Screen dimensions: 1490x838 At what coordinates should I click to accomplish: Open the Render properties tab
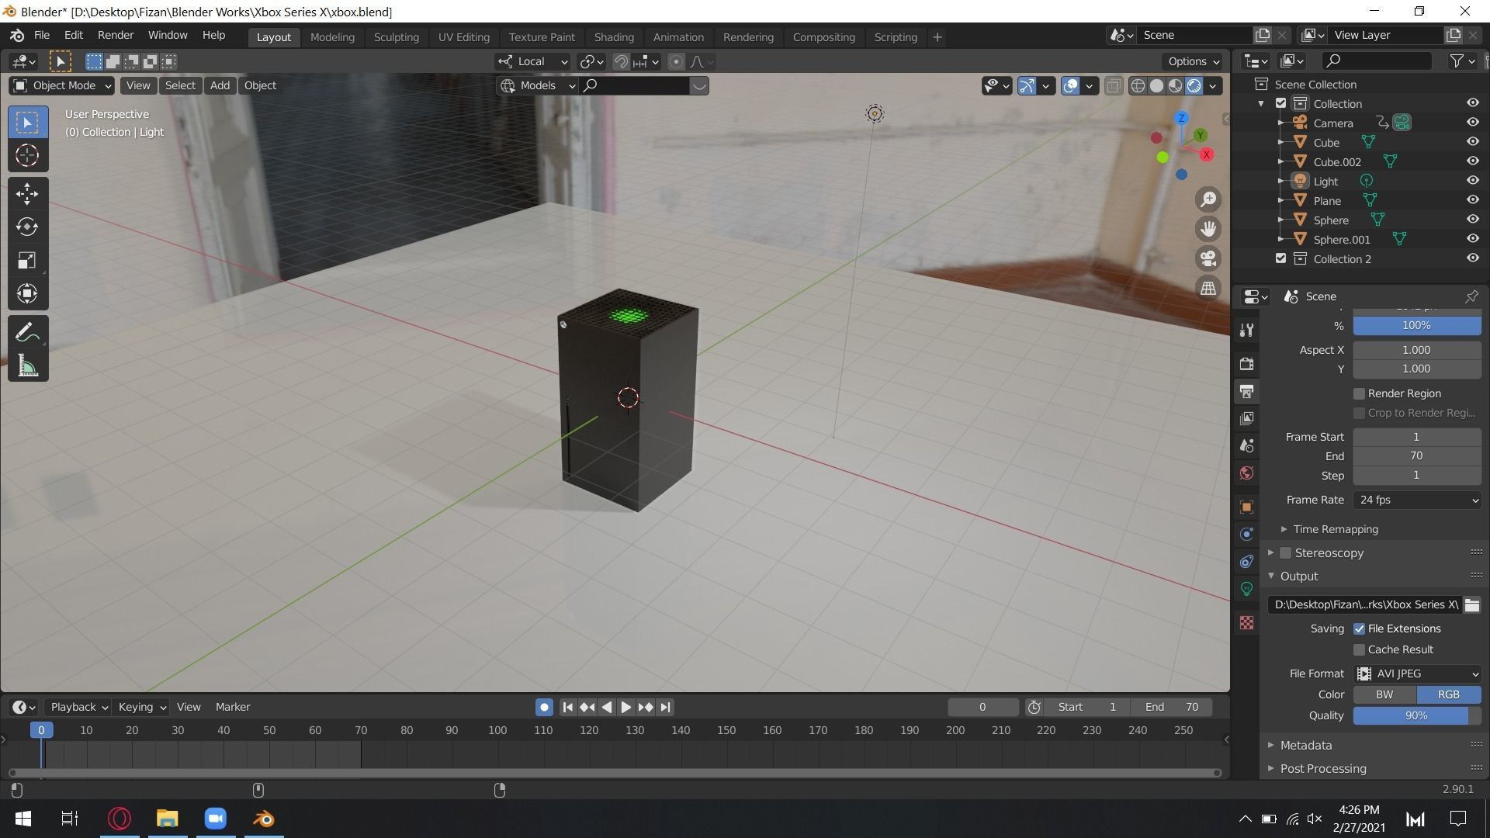pos(1246,364)
